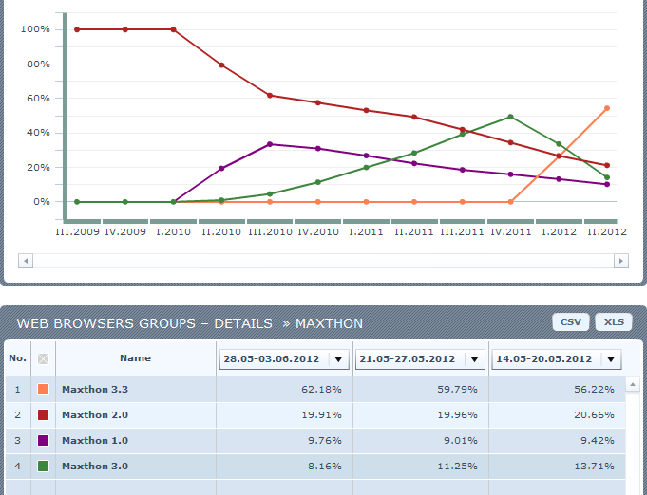647x495 pixels.
Task: Click the deselect-all icon in table header
Action: (x=43, y=359)
